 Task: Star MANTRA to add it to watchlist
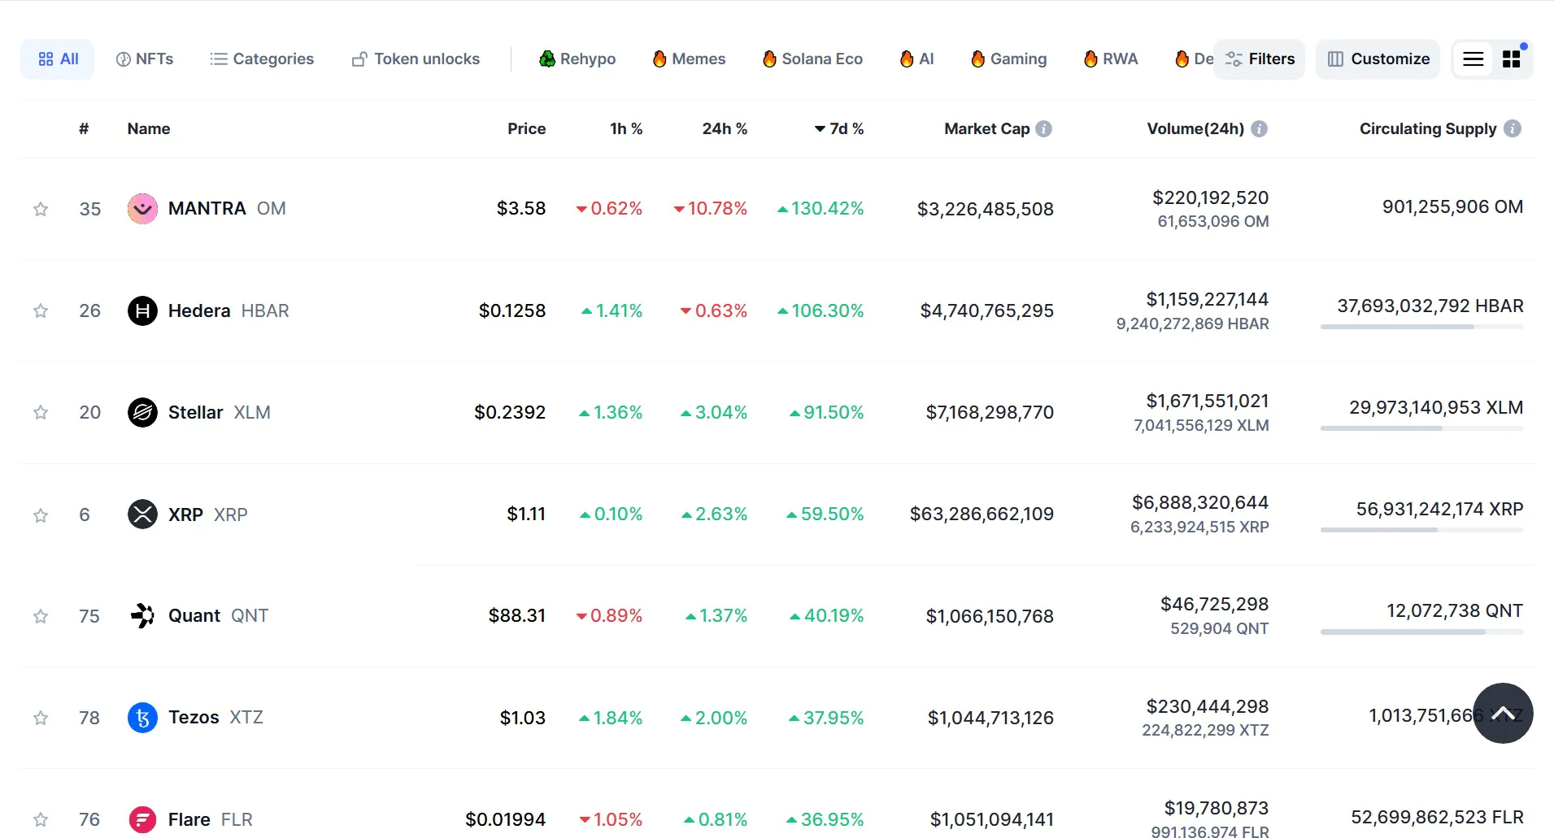41,210
